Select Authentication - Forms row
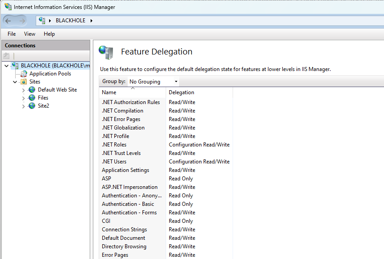 click(x=166, y=213)
